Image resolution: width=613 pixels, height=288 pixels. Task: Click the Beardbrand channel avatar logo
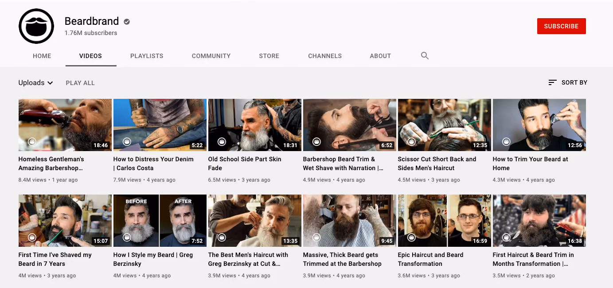[36, 26]
